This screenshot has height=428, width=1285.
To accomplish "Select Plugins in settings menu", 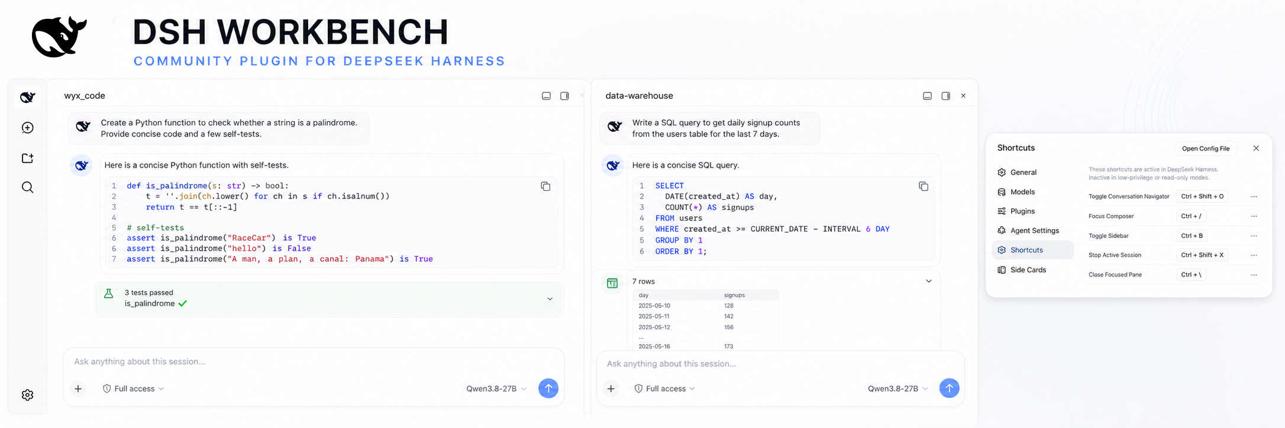I will point(1032,212).
